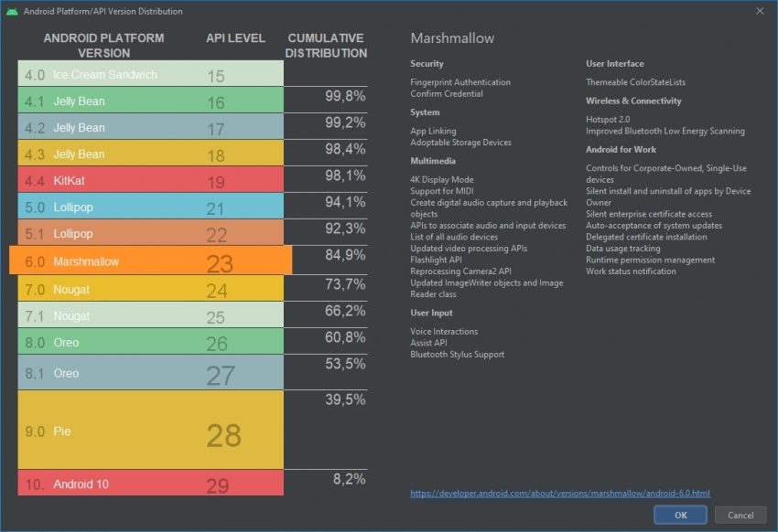Click the Android logo in the title bar

pos(11,11)
